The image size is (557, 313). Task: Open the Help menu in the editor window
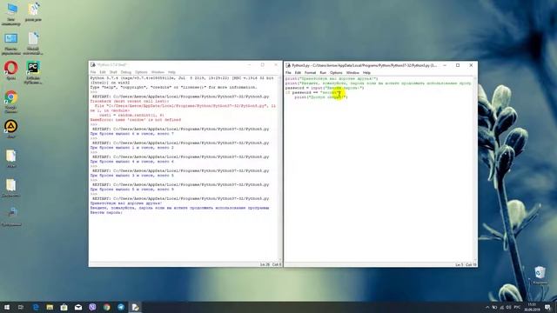point(366,73)
